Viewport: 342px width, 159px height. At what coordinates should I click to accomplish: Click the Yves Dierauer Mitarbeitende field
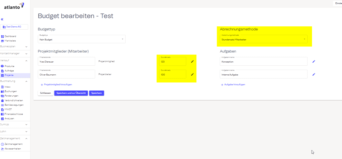[x=66, y=61]
